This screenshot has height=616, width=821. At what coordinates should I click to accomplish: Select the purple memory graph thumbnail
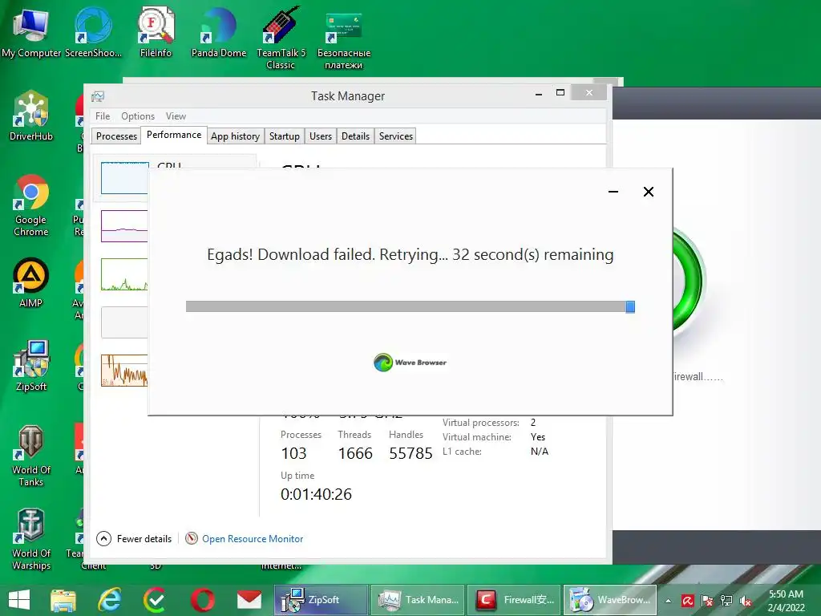[x=124, y=226]
